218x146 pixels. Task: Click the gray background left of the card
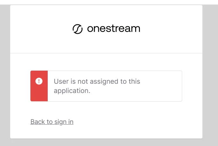(x=5, y=75)
